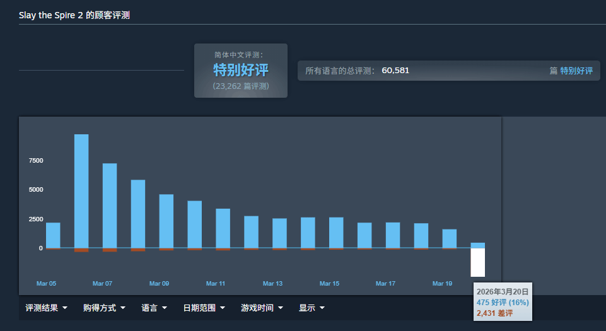The height and width of the screenshot is (331, 606).
Task: Select the Mar 07 blue review bar
Action: pos(110,206)
